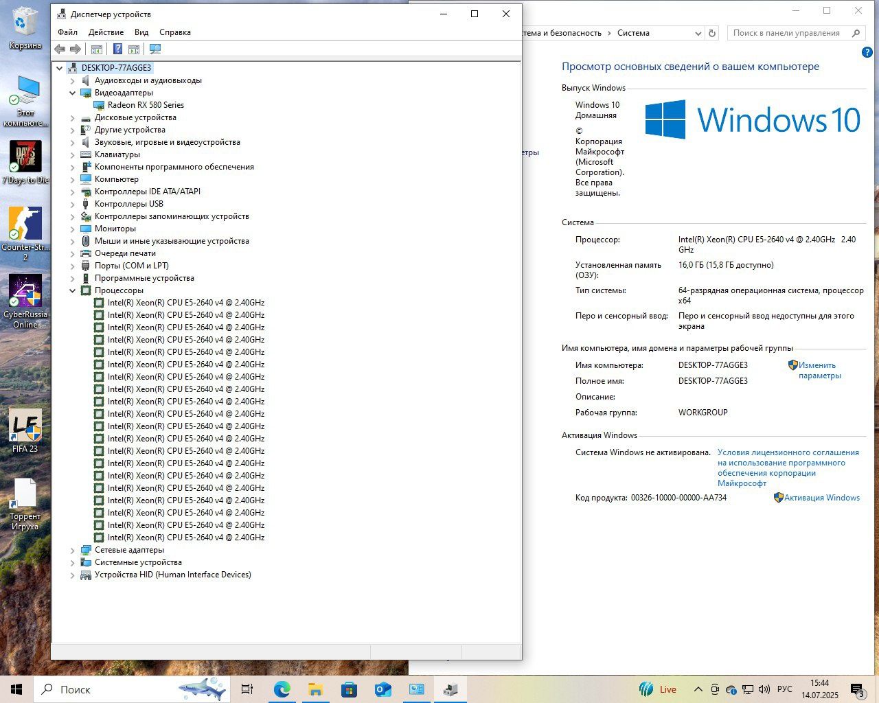Open the license agreement terms link
879x703 pixels.
[x=788, y=468]
